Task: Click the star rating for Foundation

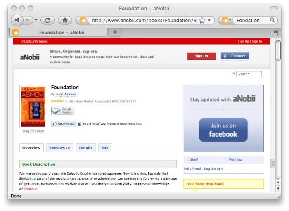Action: pos(57,101)
